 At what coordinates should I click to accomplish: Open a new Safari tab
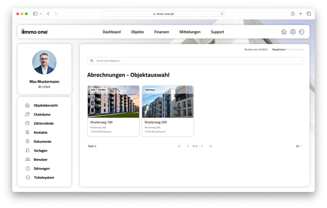coord(300,13)
